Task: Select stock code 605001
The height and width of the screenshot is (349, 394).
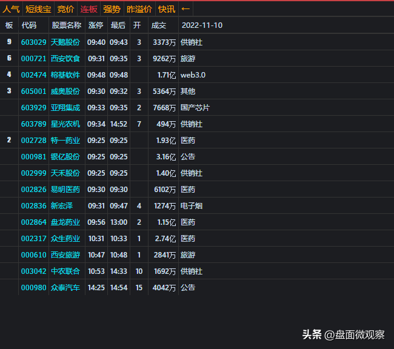Action: [x=34, y=91]
